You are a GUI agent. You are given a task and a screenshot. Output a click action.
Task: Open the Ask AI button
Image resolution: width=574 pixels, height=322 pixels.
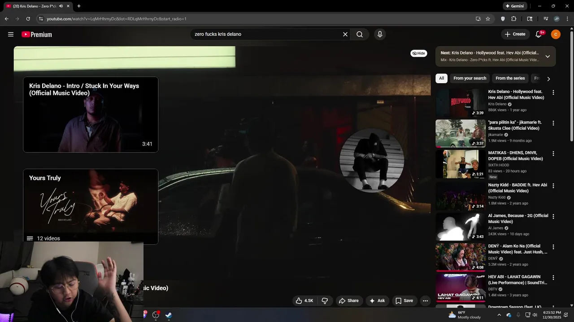(x=377, y=301)
